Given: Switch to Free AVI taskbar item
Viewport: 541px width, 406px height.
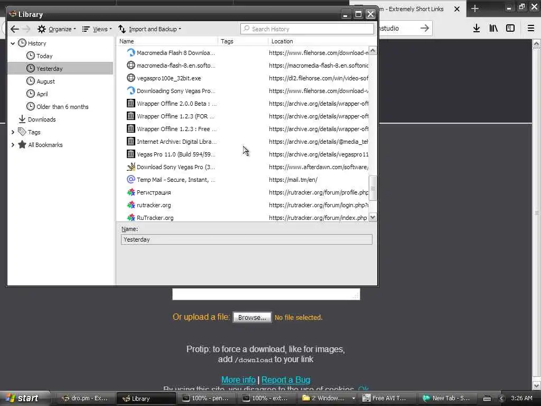Looking at the screenshot, I should click(387, 398).
